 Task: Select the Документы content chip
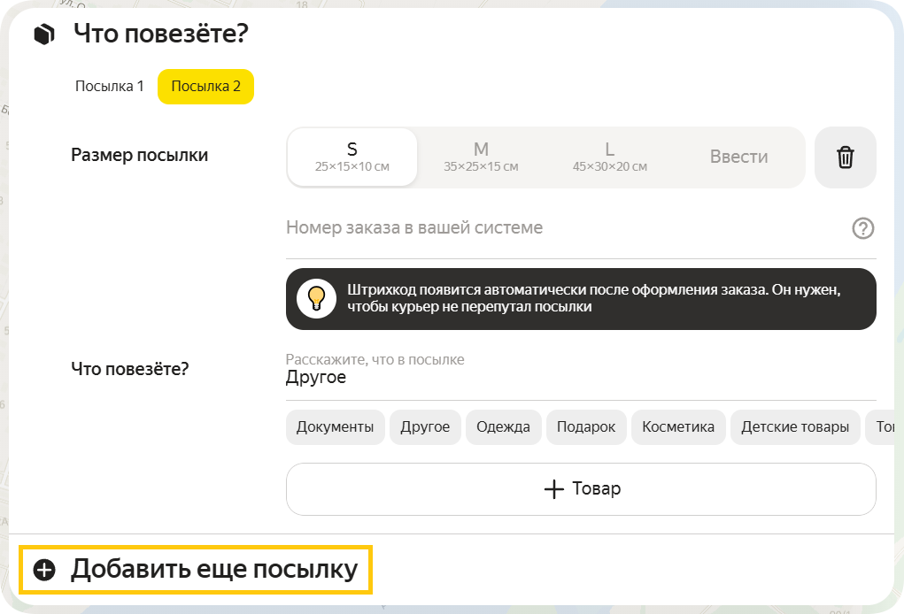tap(335, 426)
